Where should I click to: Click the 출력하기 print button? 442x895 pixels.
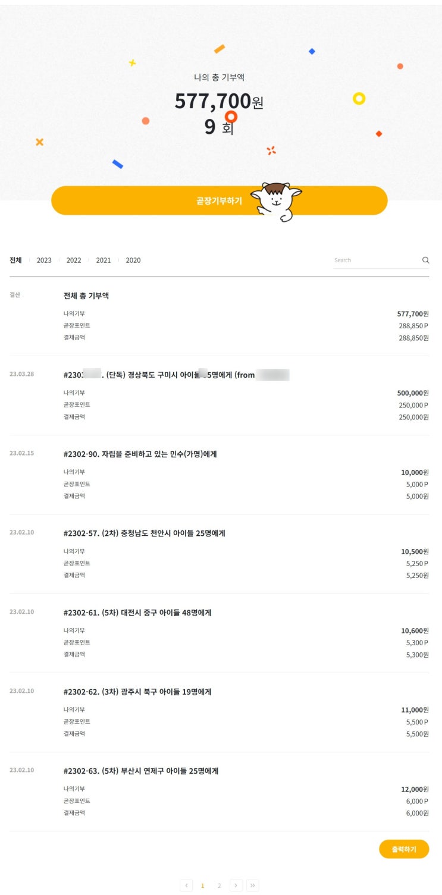pos(403,849)
